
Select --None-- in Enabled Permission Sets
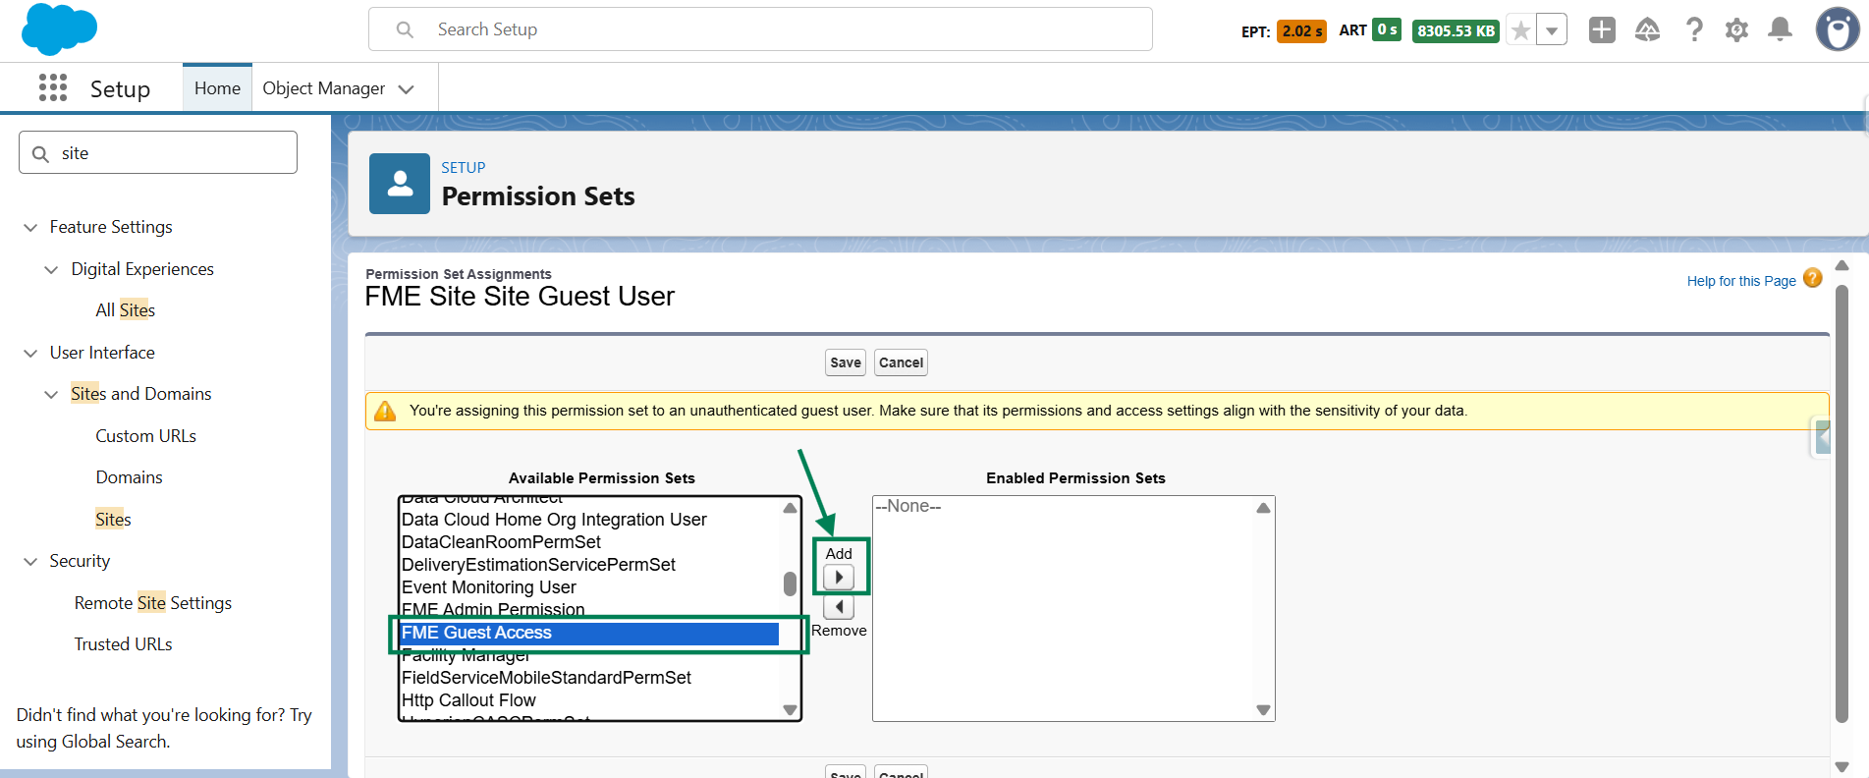(x=908, y=507)
